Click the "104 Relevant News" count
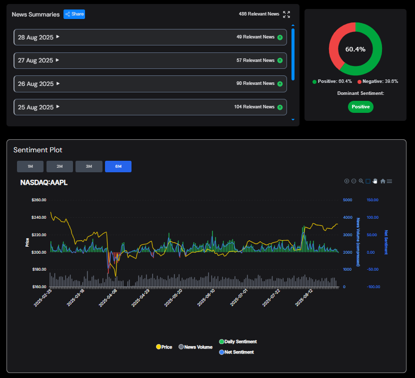This screenshot has width=415, height=378. [x=254, y=107]
